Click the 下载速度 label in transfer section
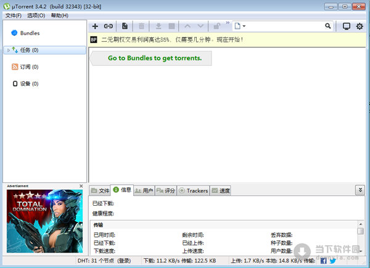The height and width of the screenshot is (268, 370). 104,251
